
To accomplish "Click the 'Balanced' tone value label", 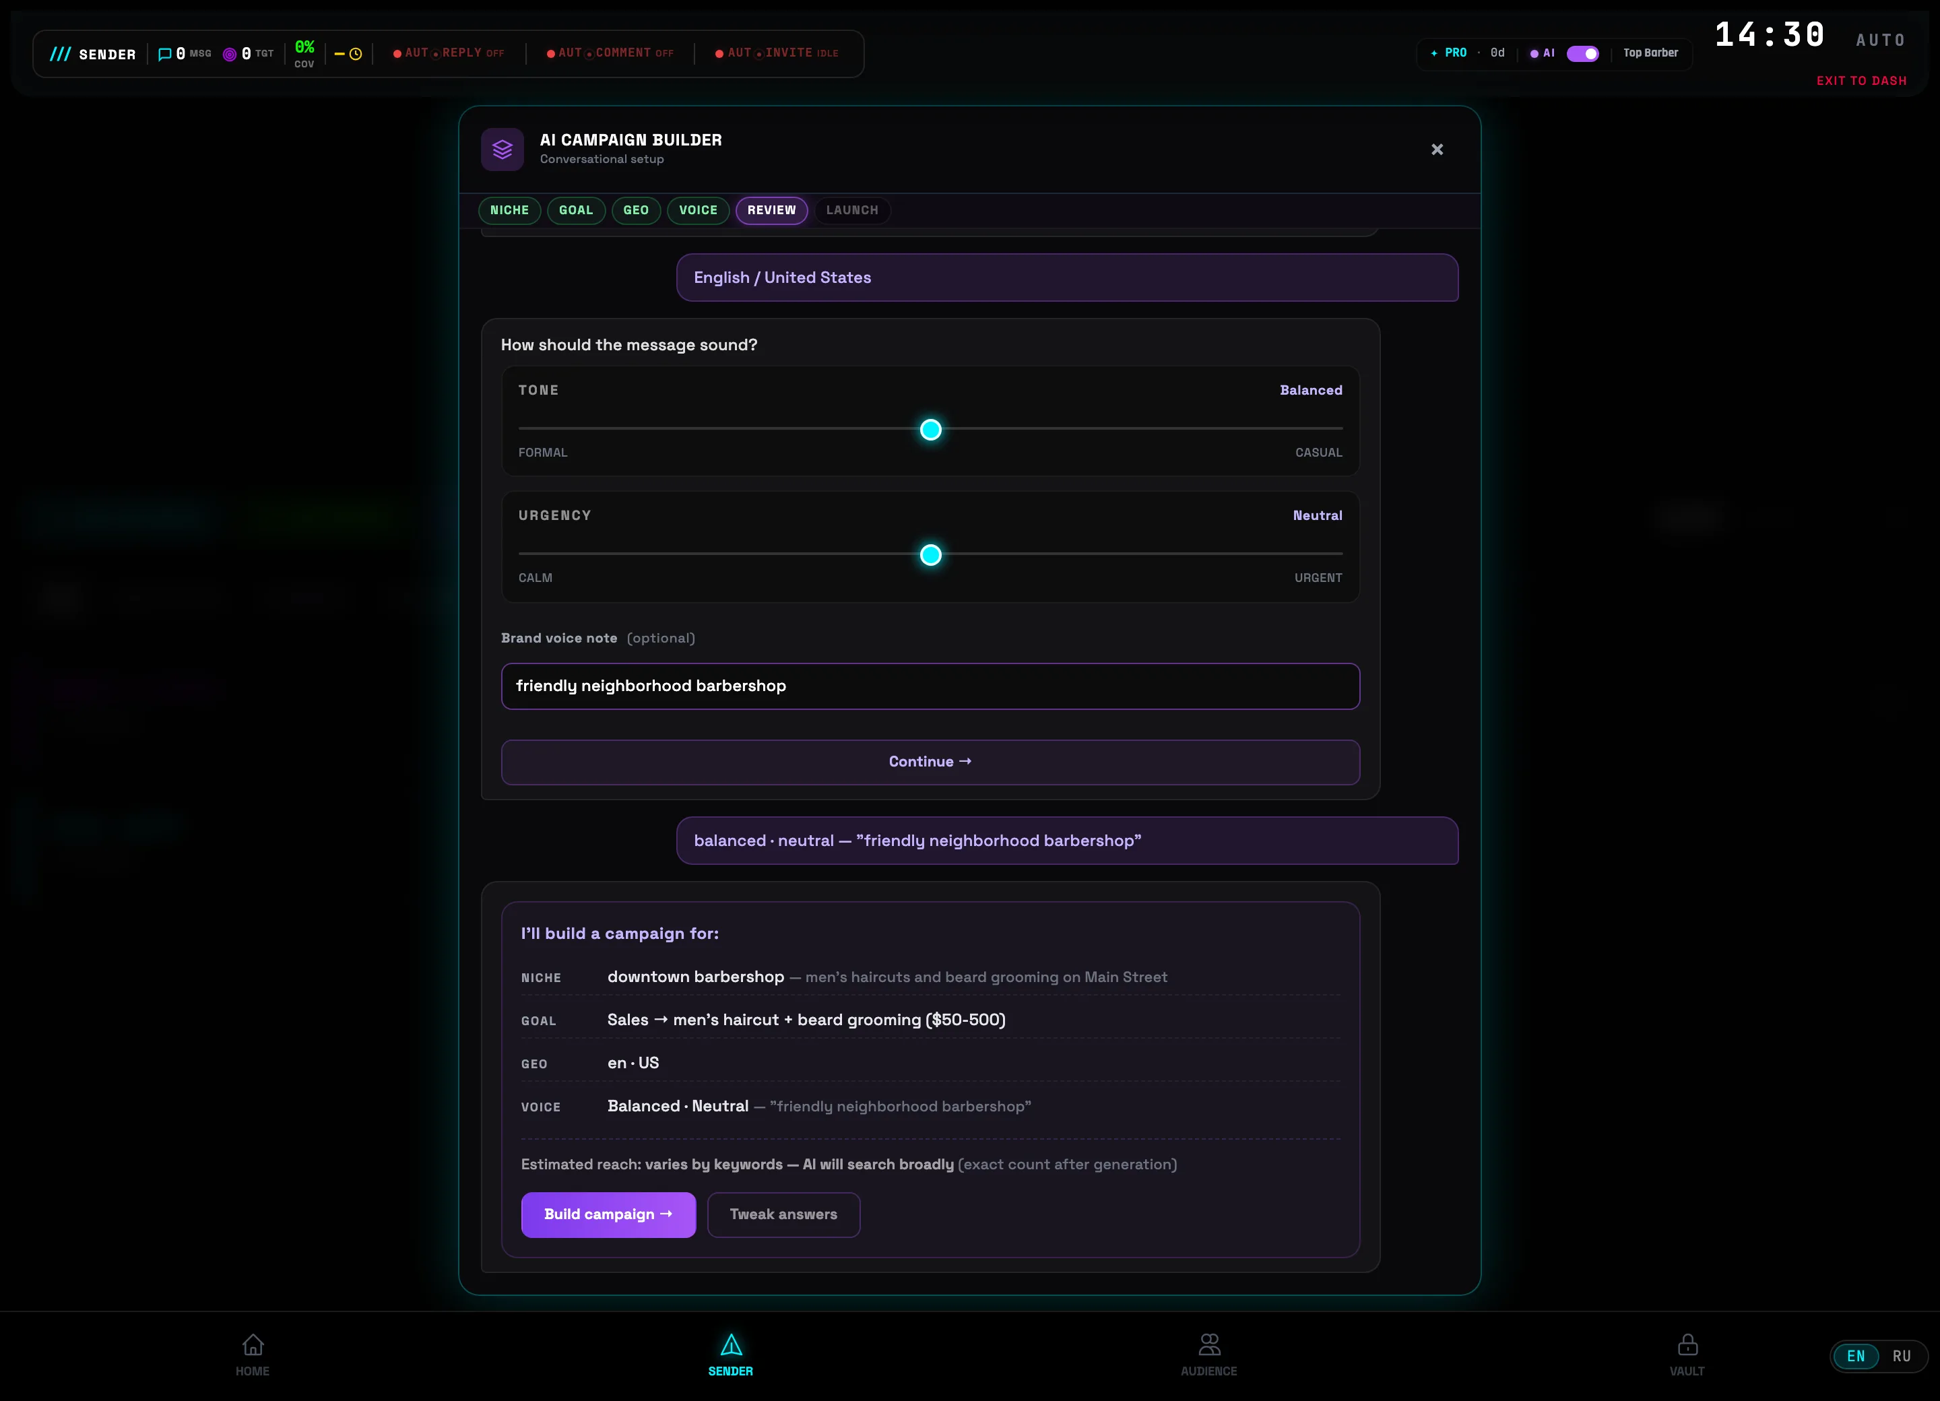I will (1310, 390).
